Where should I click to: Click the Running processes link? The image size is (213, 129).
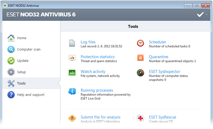[97, 90]
